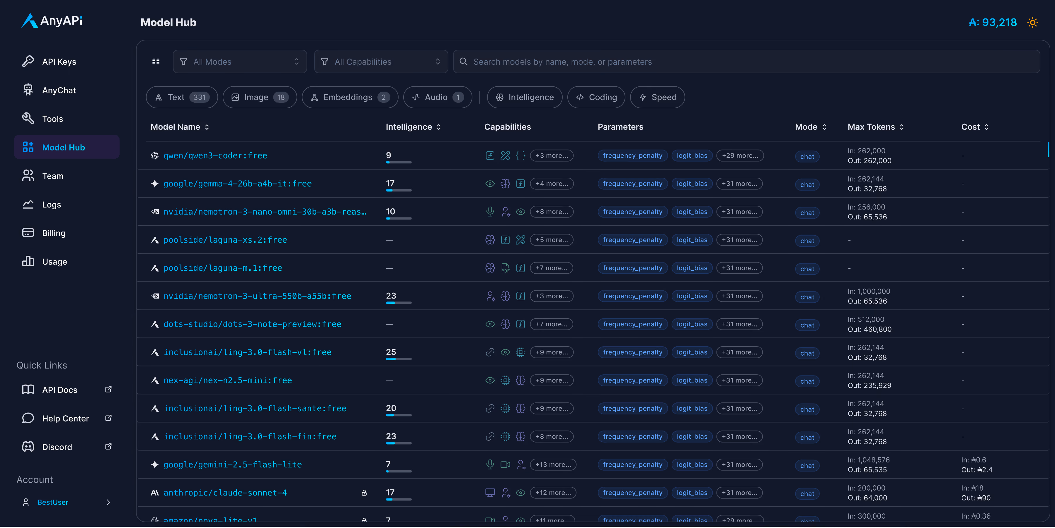Sort by the Model Name column
The image size is (1055, 528).
180,127
